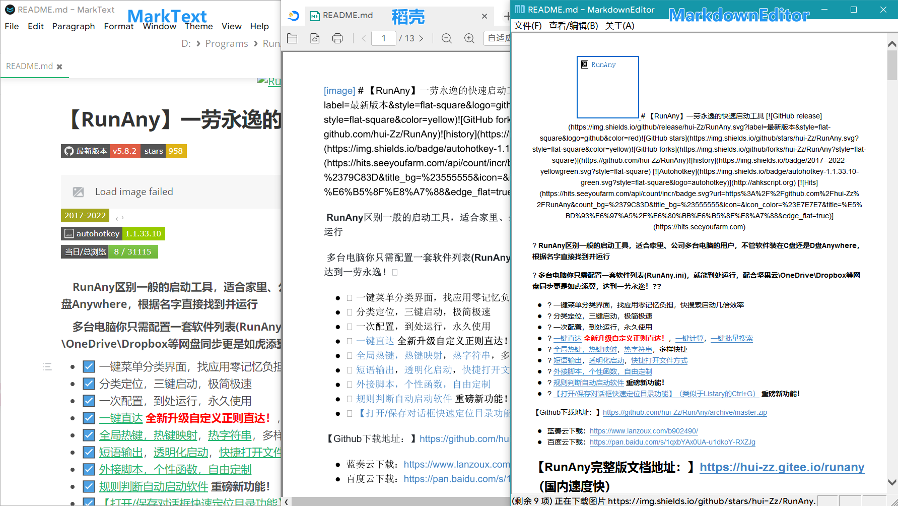Click the MarkText app icon in title bar
The width and height of the screenshot is (898, 506).
(x=10, y=10)
